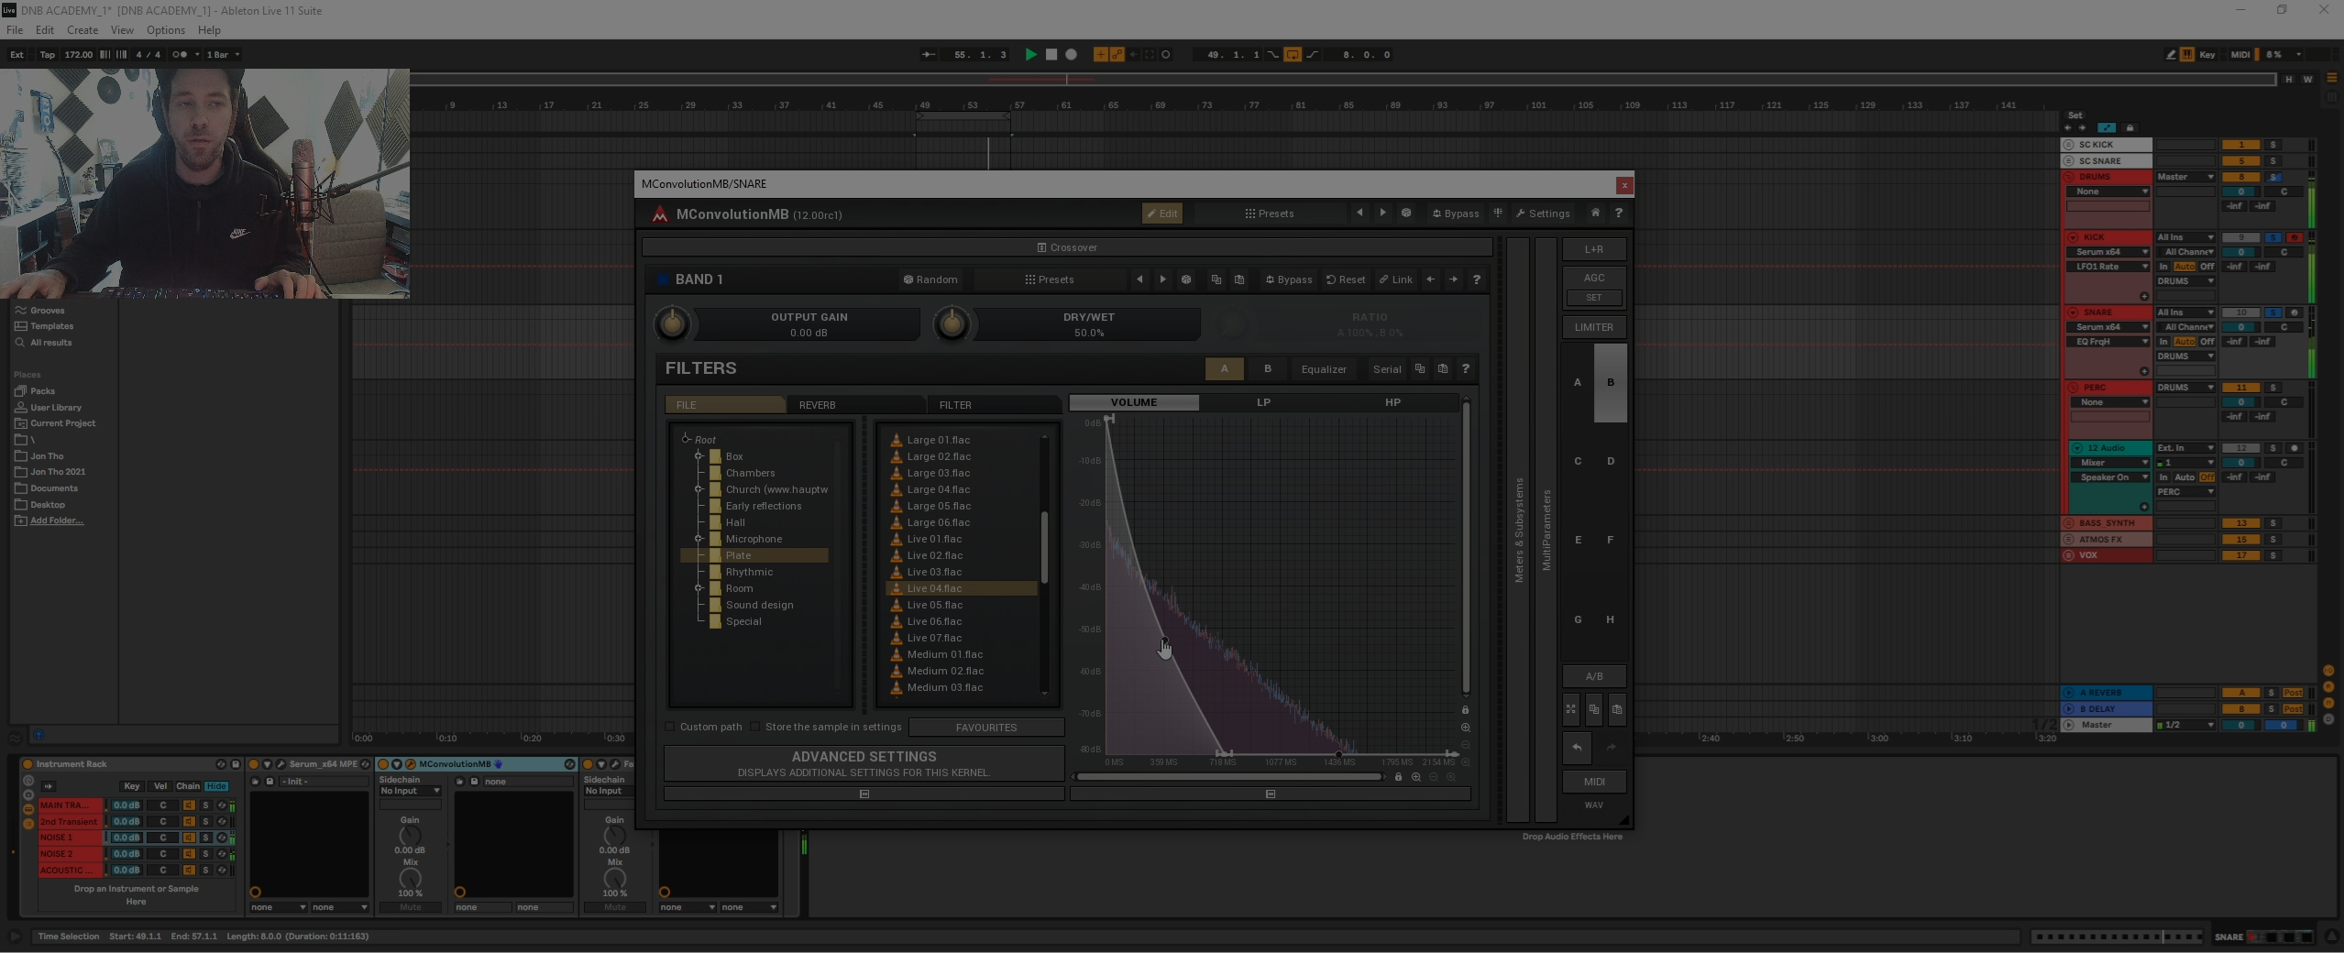Click the DRY/WET knob
2344x953 pixels.
[x=952, y=323]
